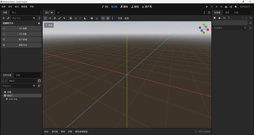Add a new node with plus icon

(4, 18)
